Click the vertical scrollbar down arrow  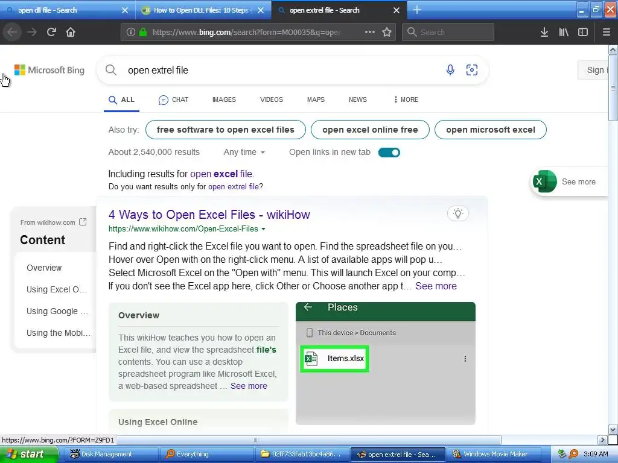613,429
